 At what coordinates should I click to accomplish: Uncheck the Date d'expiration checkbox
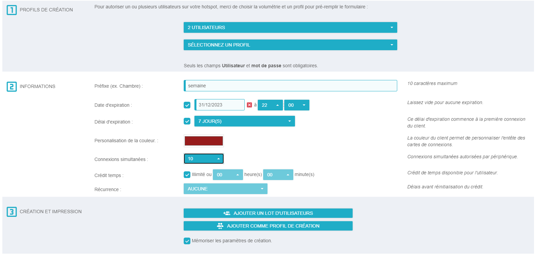tap(187, 105)
